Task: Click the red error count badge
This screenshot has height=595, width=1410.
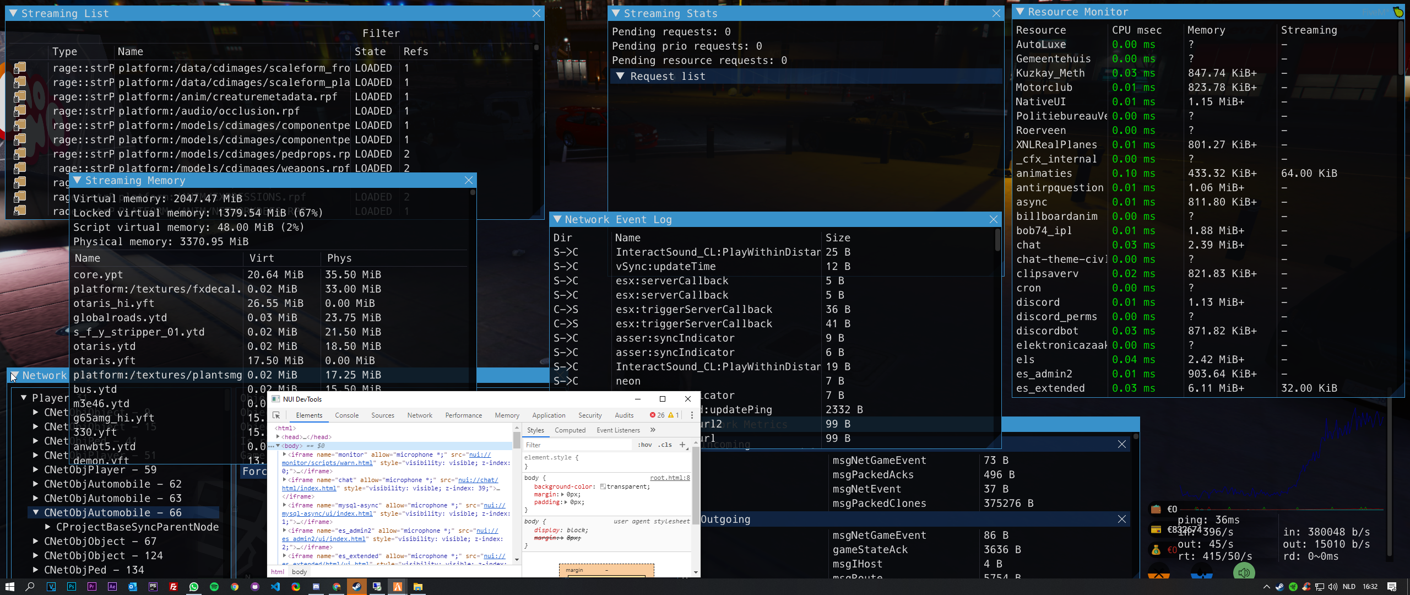Action: click(x=657, y=415)
